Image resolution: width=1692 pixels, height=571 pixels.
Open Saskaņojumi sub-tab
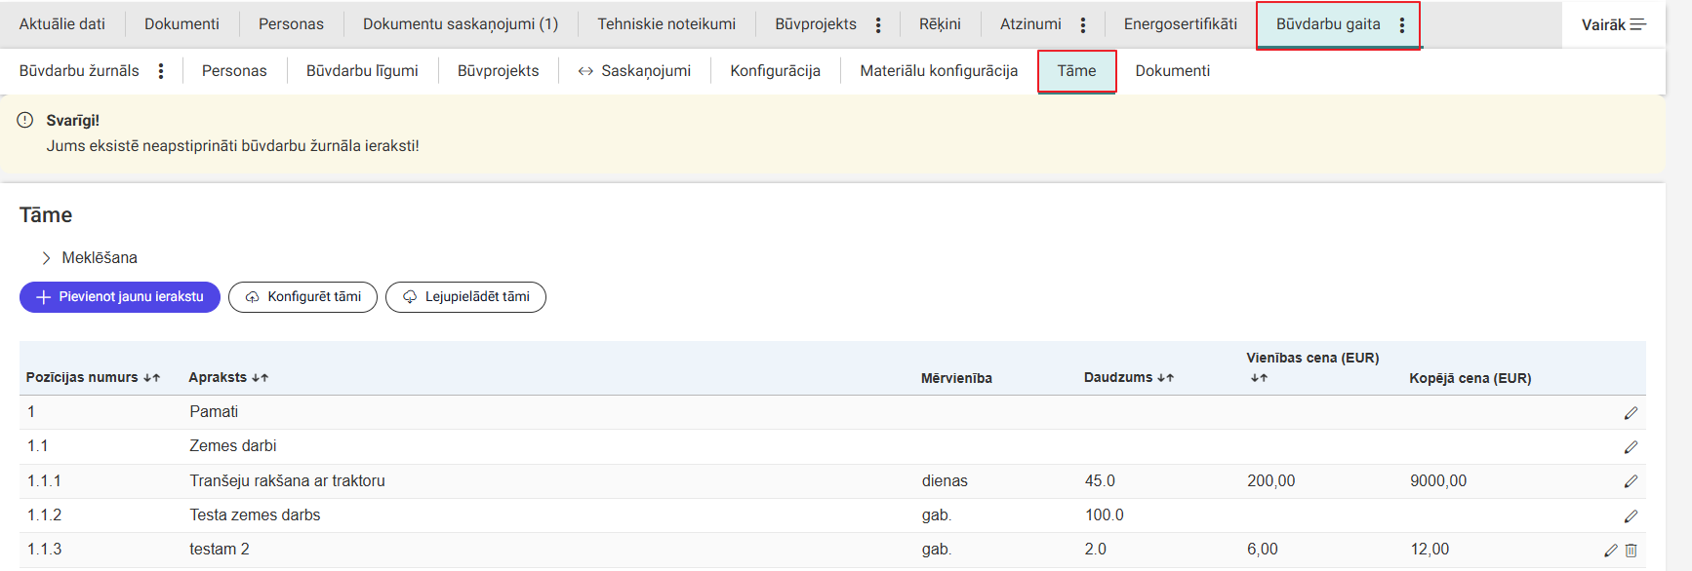[x=634, y=71]
